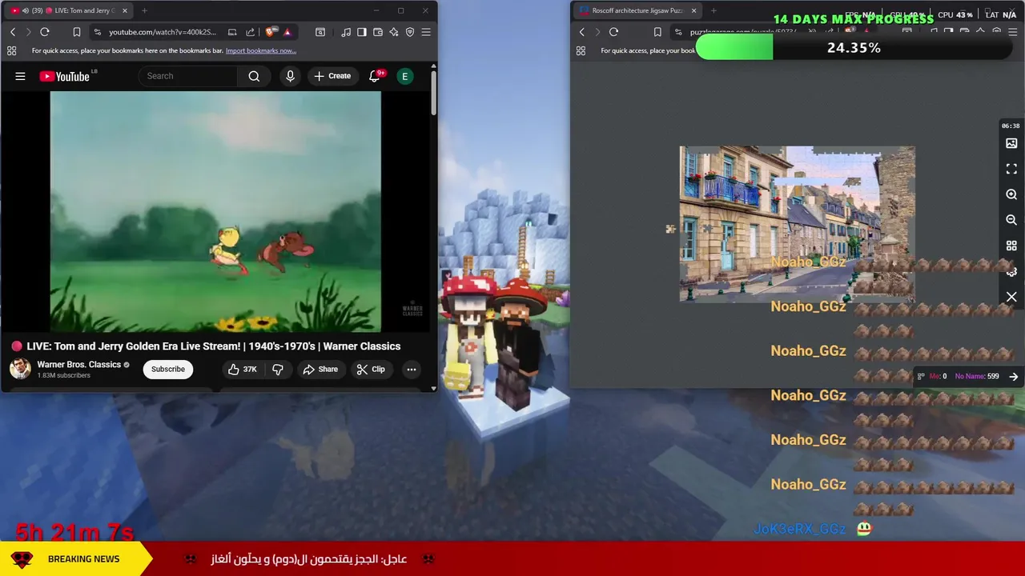Go back in the puzzle browser window
Screen dimensions: 1025x576
pyautogui.click(x=582, y=32)
